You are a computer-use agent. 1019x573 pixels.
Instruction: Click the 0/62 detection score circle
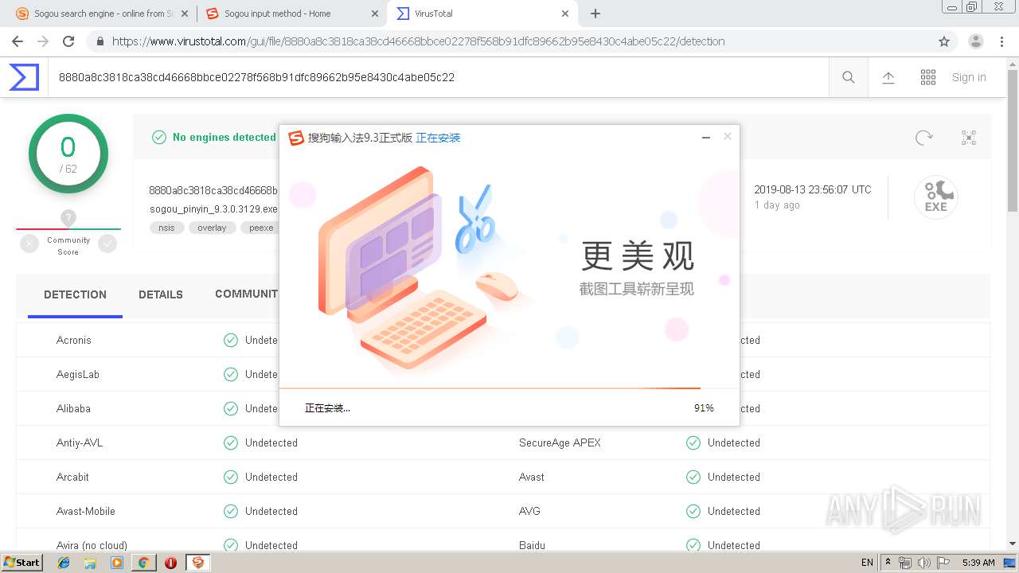click(x=68, y=154)
